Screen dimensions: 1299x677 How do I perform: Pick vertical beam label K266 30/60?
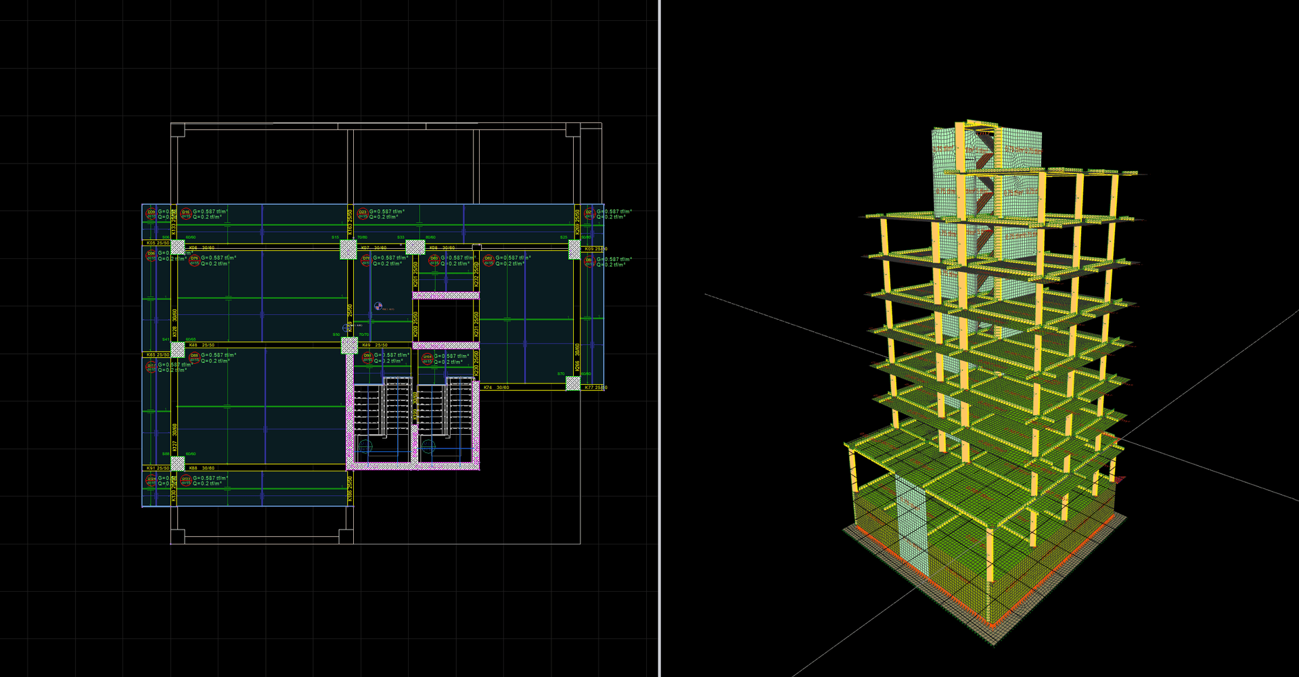point(577,358)
